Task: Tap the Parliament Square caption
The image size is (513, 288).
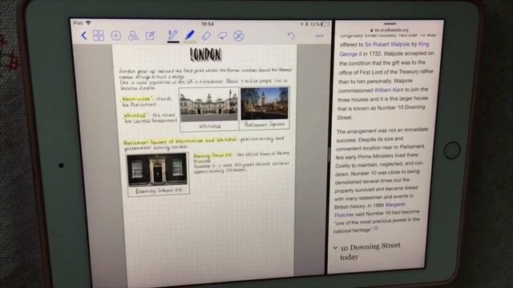Action: coord(265,125)
